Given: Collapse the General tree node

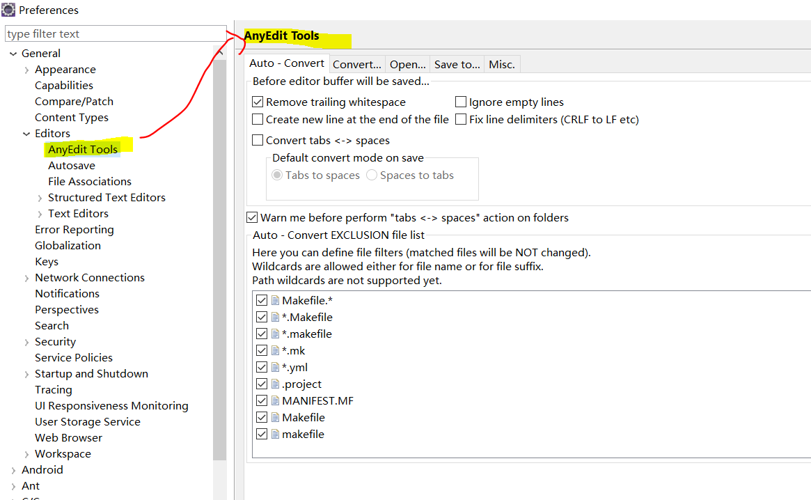Looking at the screenshot, I should coord(13,54).
